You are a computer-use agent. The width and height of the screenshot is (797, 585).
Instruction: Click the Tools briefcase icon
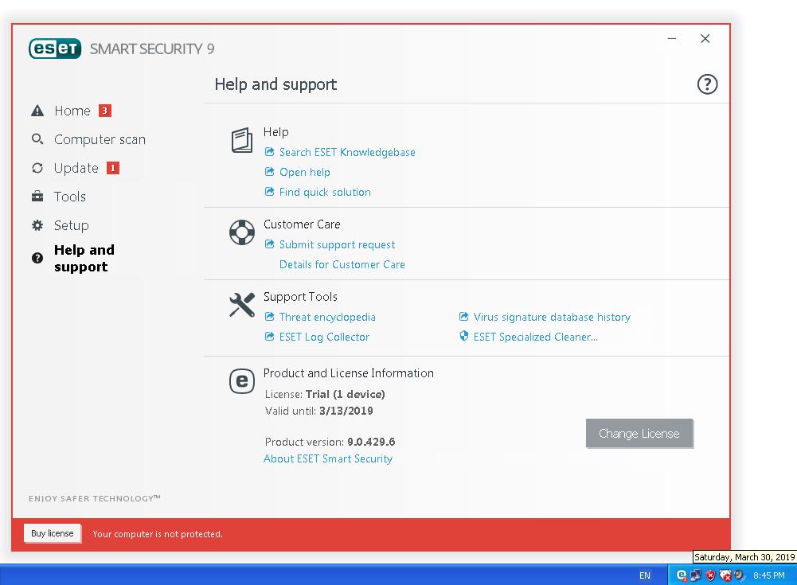37,197
